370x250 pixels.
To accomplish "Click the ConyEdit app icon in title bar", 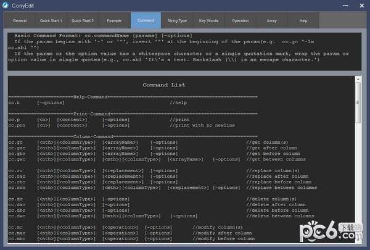I will coord(6,5).
